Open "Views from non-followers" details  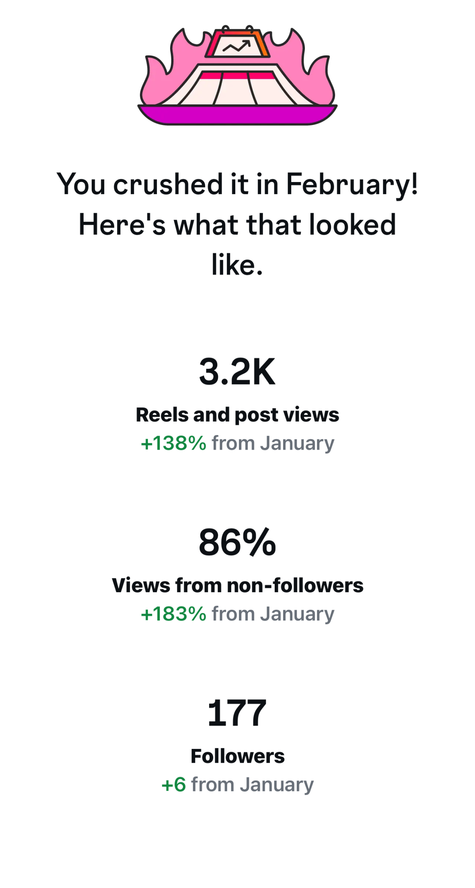tap(237, 585)
